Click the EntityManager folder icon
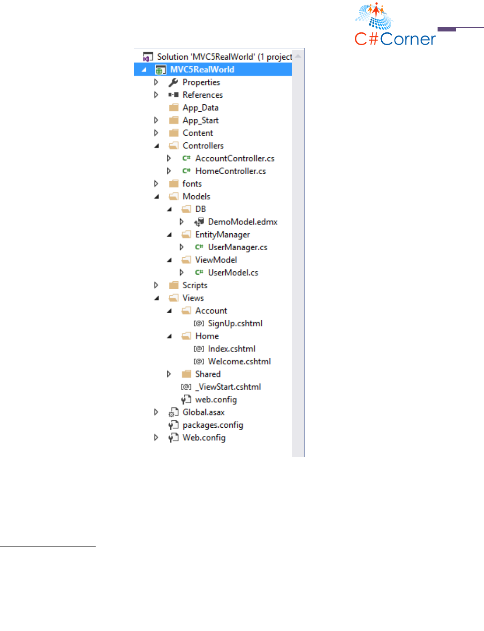The height and width of the screenshot is (631, 484). pos(186,234)
